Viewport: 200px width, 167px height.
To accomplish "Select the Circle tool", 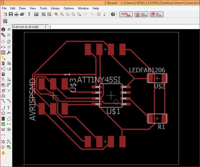I will [3, 113].
